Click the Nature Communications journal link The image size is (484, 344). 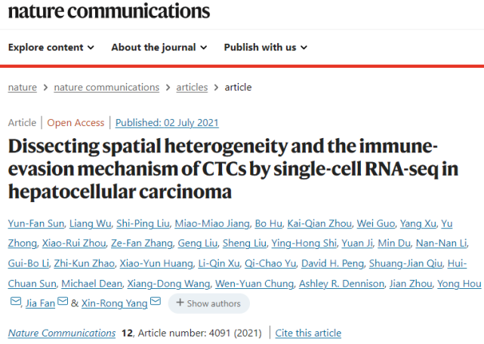coord(62,333)
